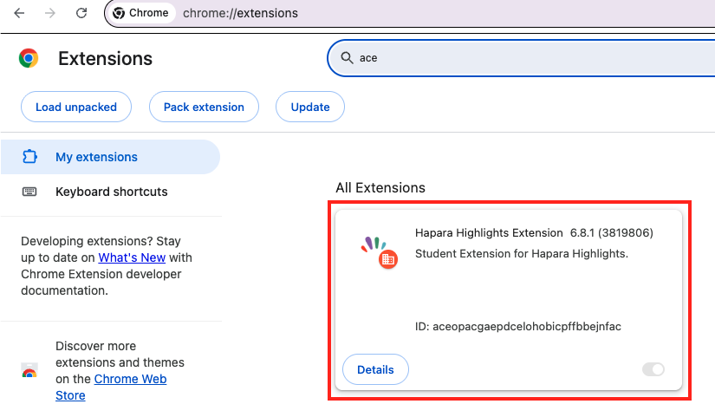This screenshot has height=404, width=715.
Task: Click the search magnifier icon
Action: coord(347,58)
